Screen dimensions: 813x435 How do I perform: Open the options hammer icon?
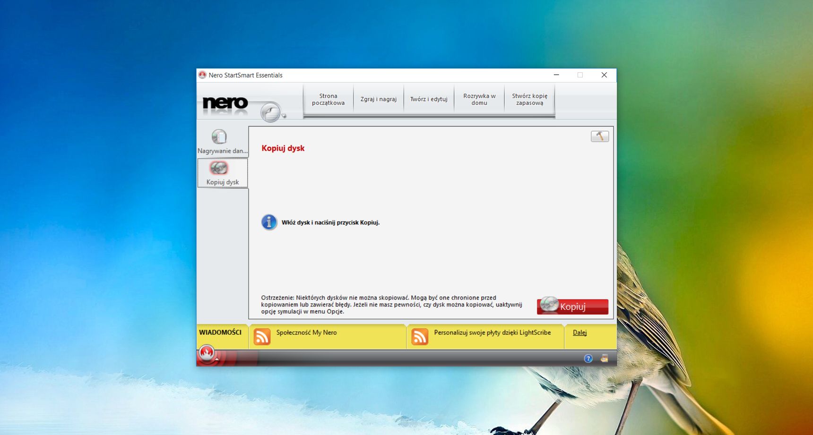599,136
